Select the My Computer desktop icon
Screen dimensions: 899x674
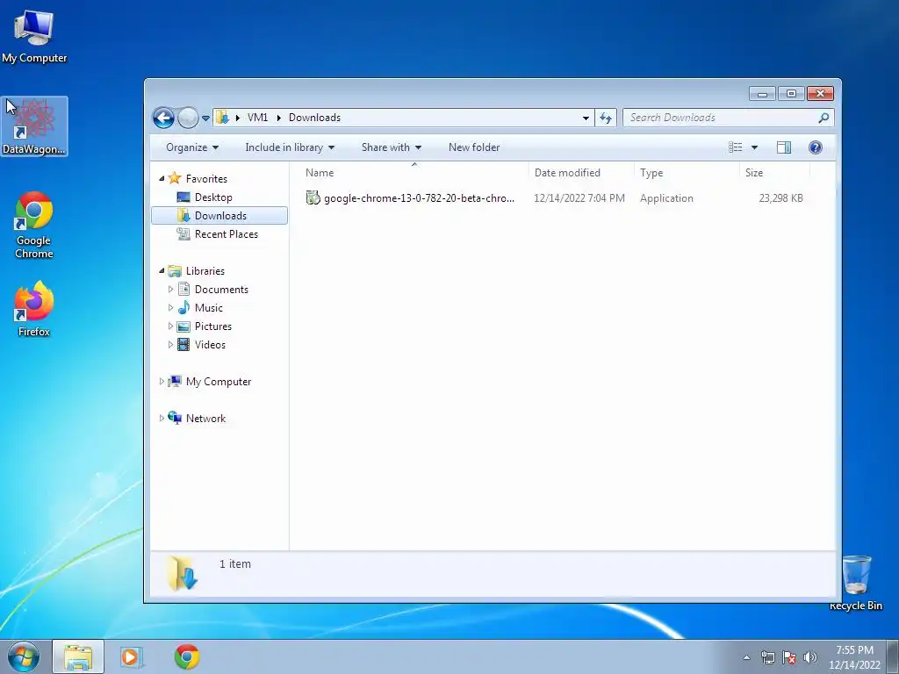(34, 37)
